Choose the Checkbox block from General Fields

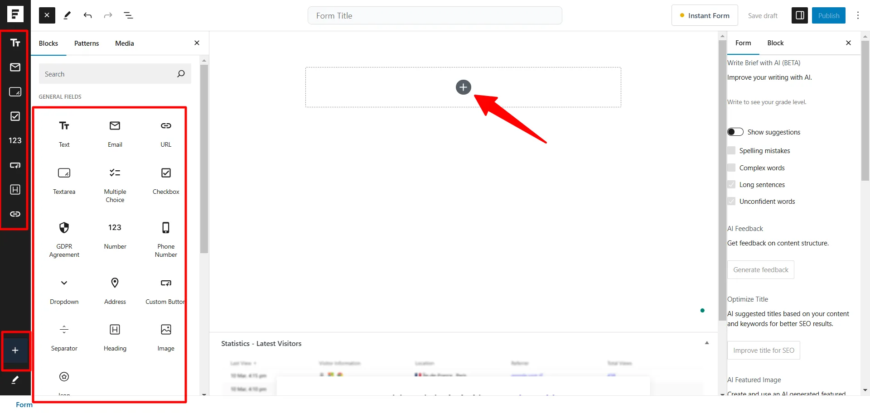point(165,180)
